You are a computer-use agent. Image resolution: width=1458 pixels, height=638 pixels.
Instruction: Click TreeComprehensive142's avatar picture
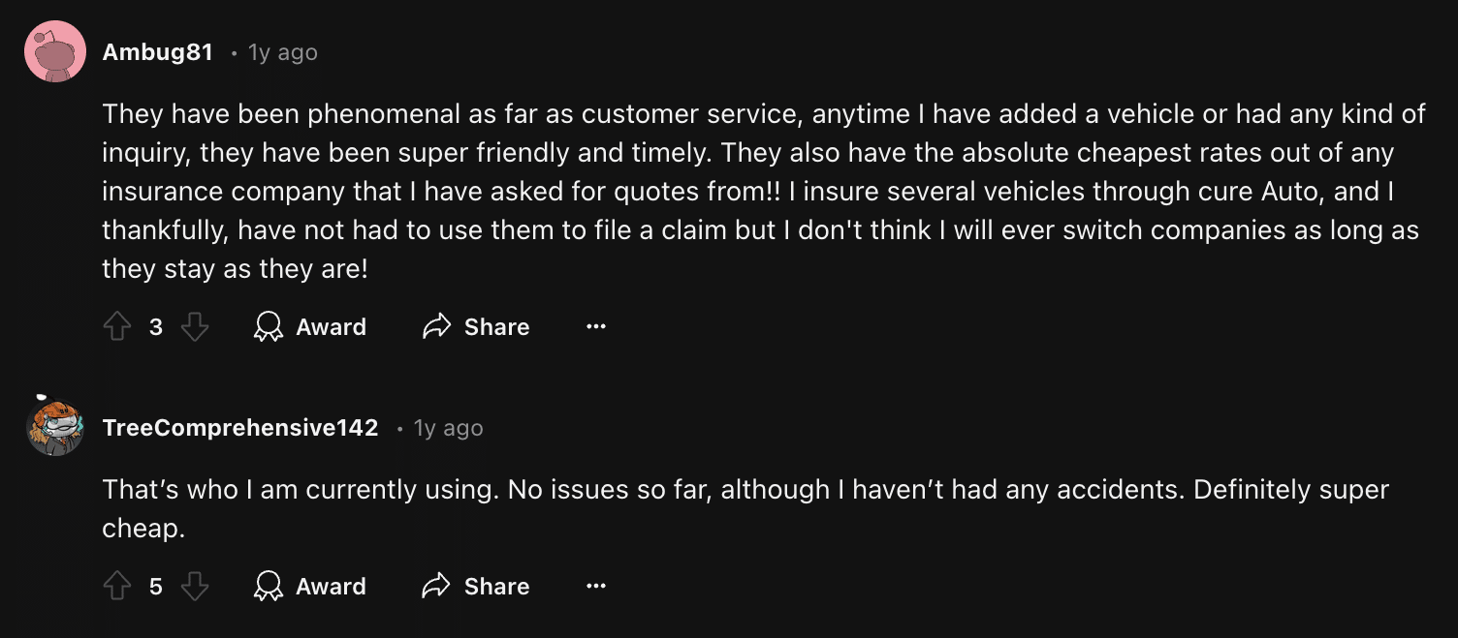(55, 426)
